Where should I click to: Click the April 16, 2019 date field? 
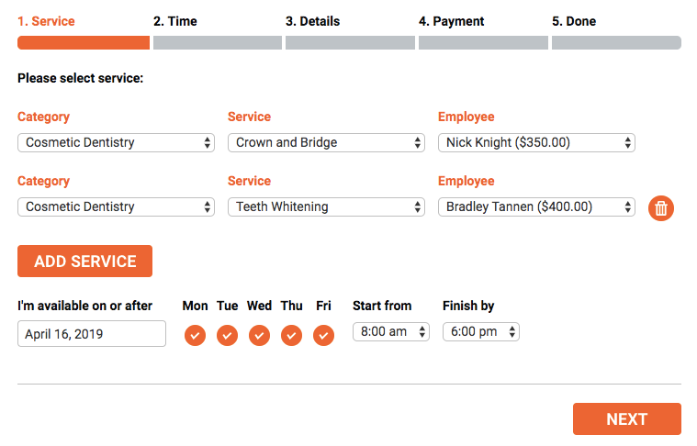click(x=92, y=334)
